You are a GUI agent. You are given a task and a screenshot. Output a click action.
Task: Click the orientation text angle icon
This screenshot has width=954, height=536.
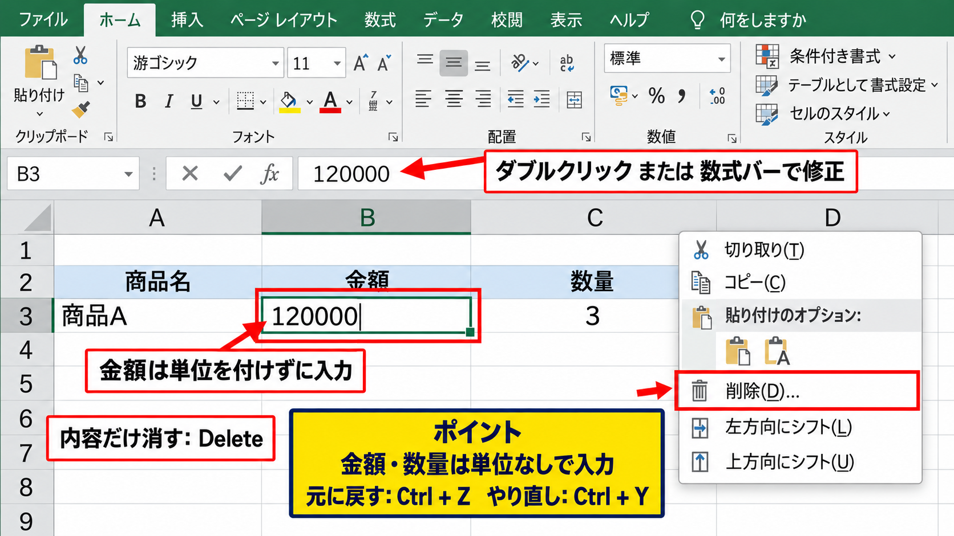pos(520,63)
